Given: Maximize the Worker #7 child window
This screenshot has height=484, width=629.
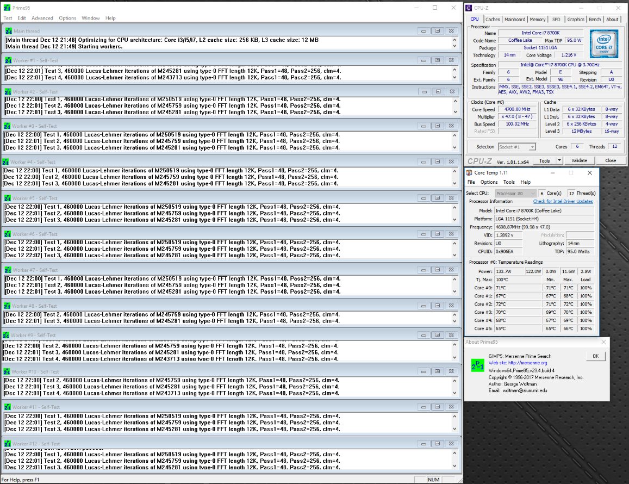Looking at the screenshot, I should [437, 270].
